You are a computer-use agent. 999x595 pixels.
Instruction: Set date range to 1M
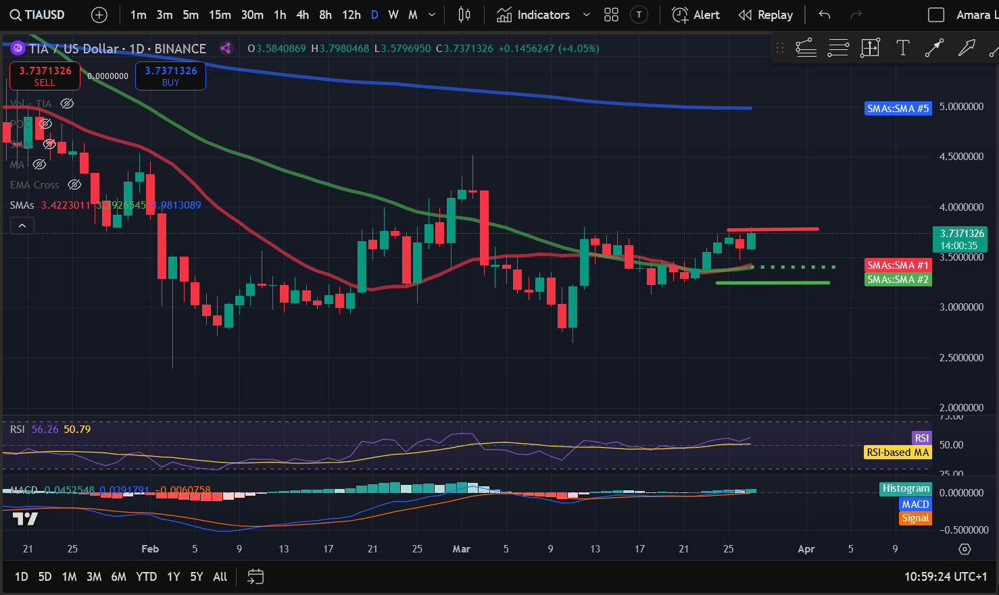click(69, 577)
